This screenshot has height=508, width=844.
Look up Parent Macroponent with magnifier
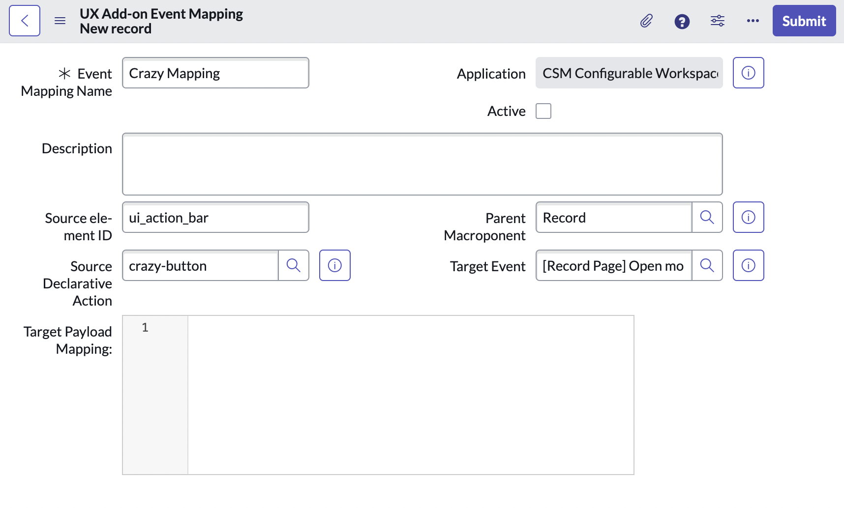point(707,217)
